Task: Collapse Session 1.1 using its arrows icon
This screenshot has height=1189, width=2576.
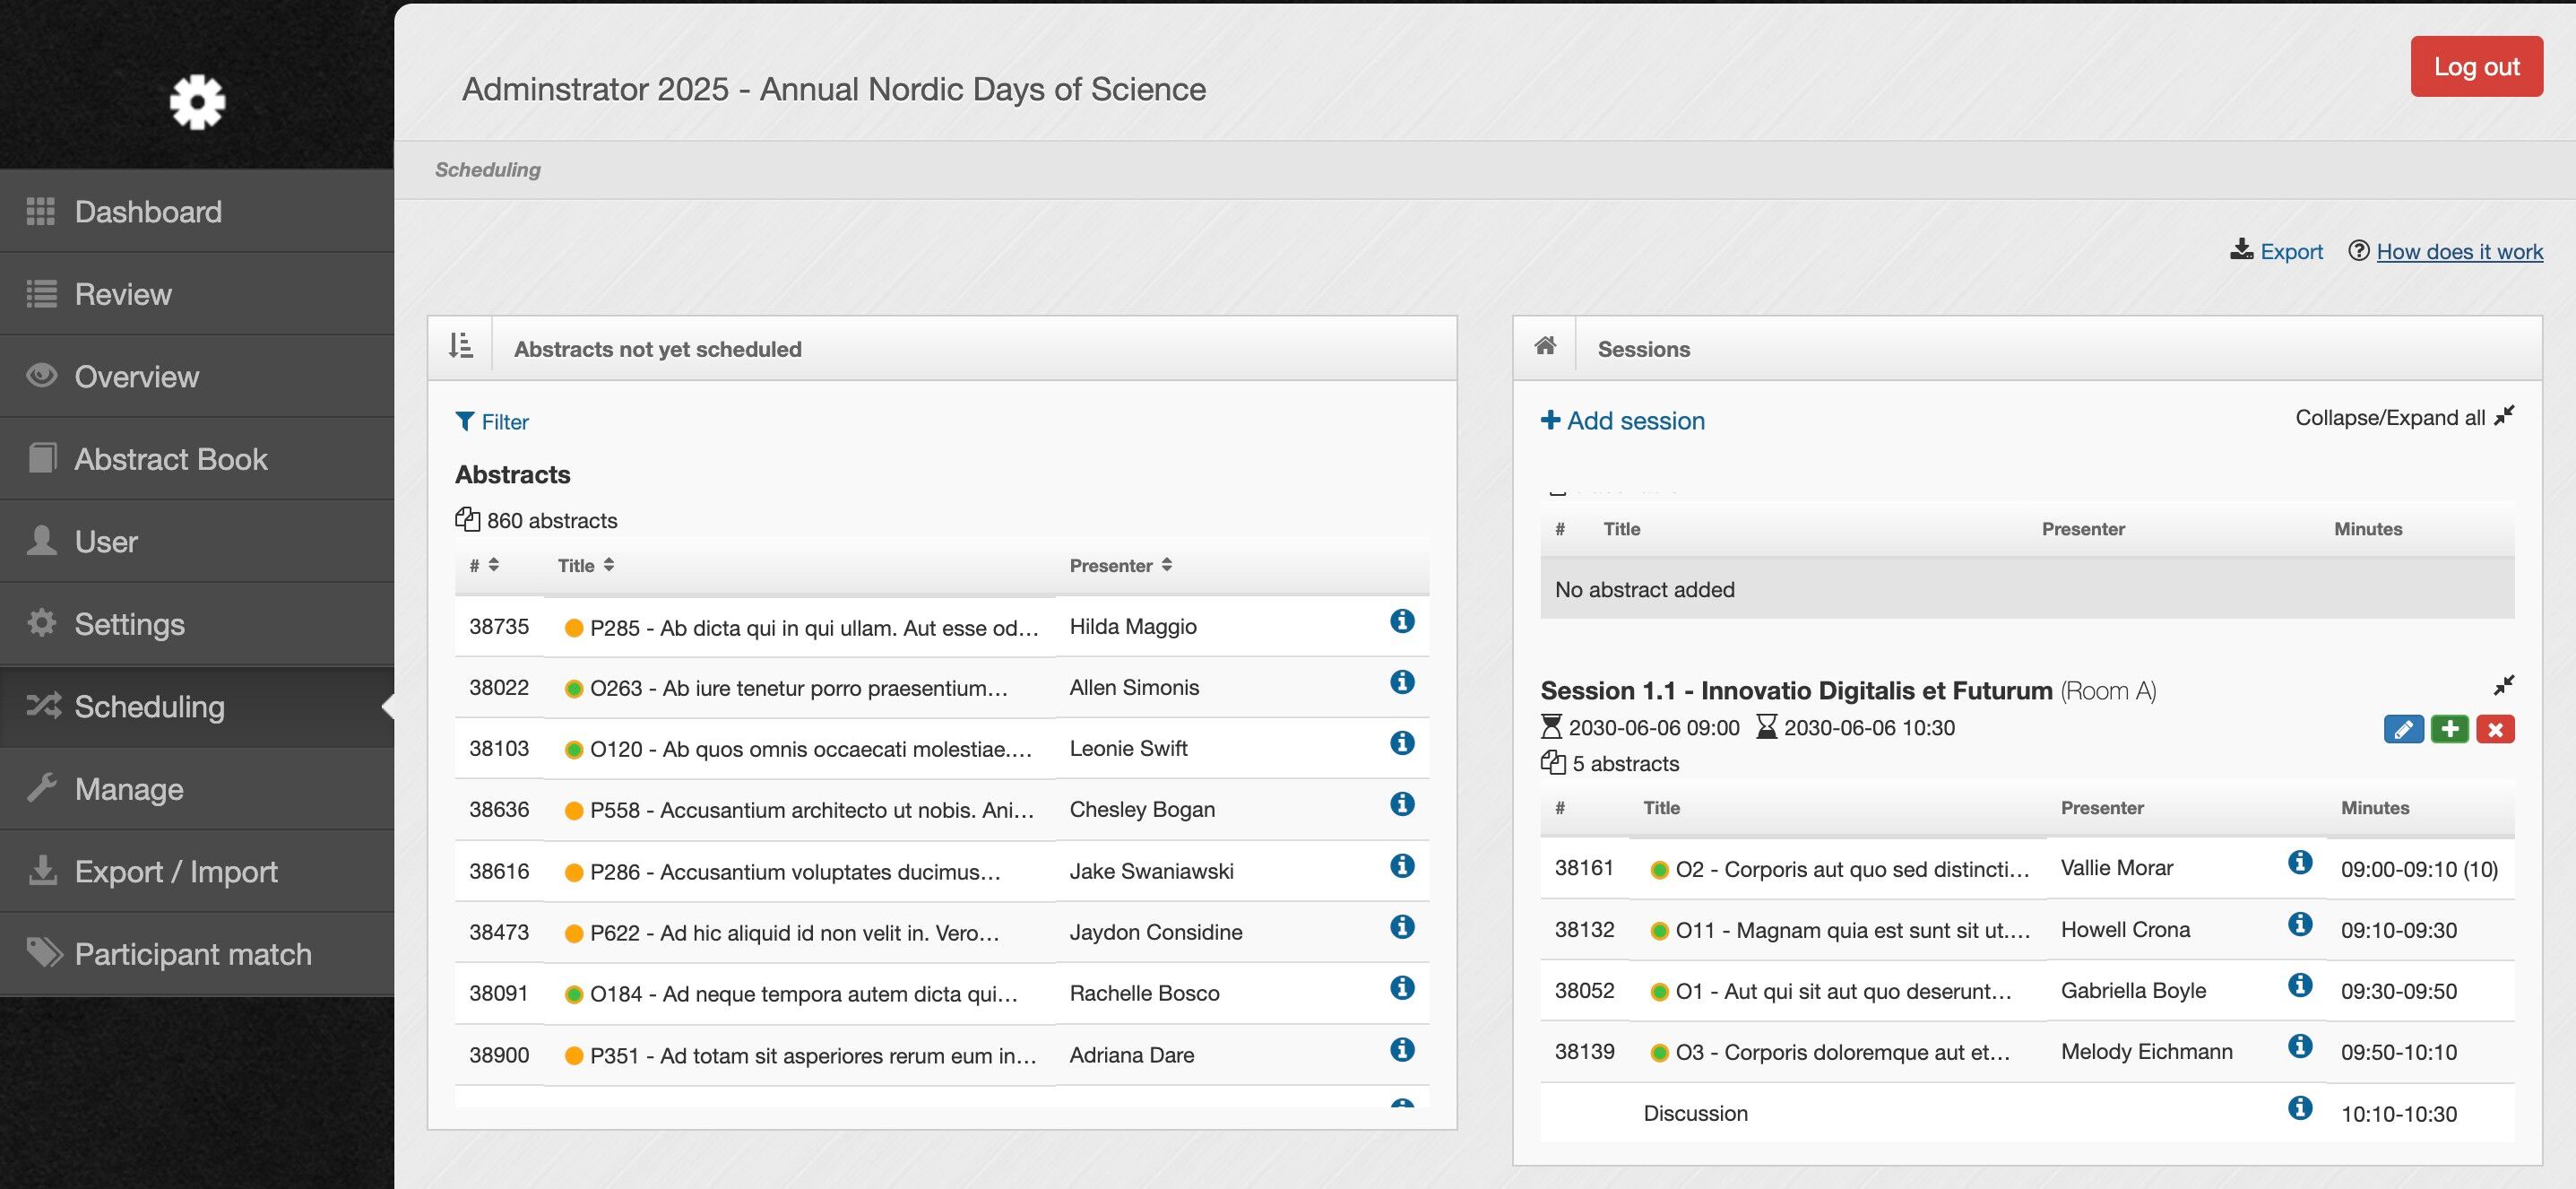Action: tap(2503, 686)
